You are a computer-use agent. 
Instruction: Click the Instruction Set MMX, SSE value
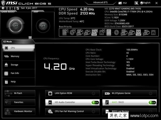click(x=140, y=75)
